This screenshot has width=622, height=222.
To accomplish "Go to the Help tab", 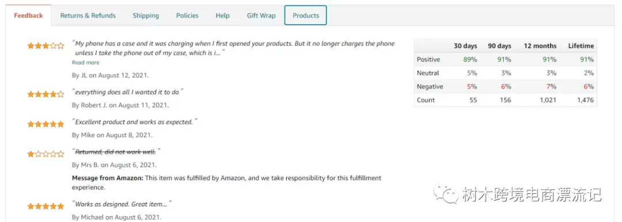I will (222, 16).
